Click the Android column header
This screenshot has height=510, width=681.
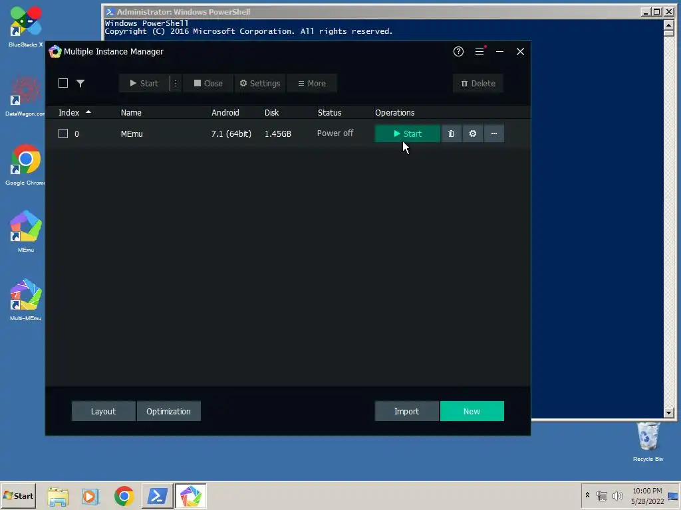coord(225,112)
